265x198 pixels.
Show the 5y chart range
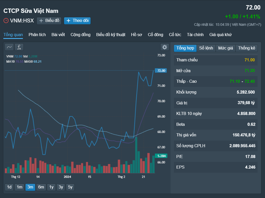click(x=70, y=187)
